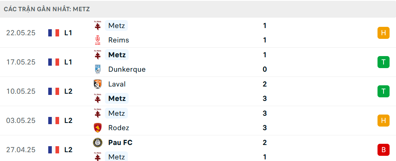Click the Rodez club crest icon
Screen dimensions: 396x161
tap(97, 128)
